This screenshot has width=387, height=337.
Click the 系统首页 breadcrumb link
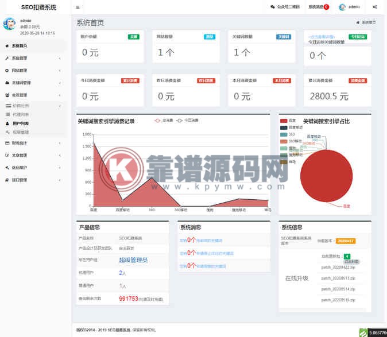coord(369,22)
